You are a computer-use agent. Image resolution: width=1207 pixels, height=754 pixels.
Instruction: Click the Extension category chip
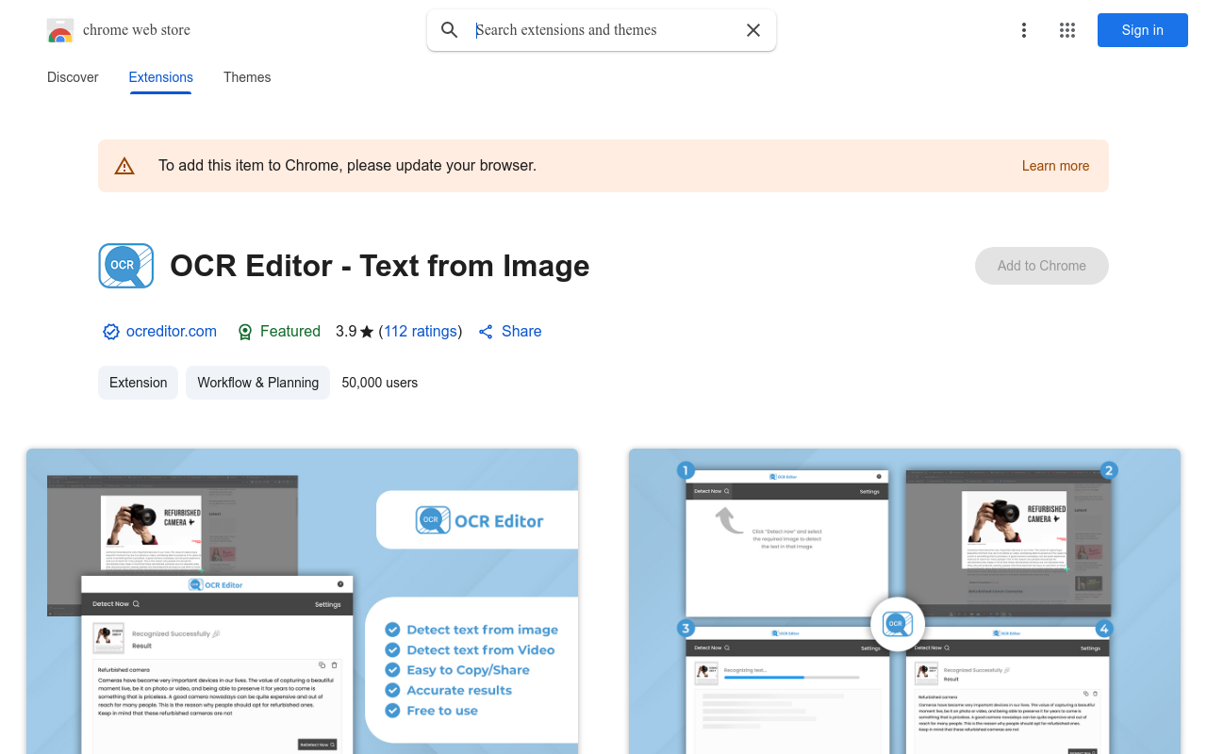tap(138, 383)
